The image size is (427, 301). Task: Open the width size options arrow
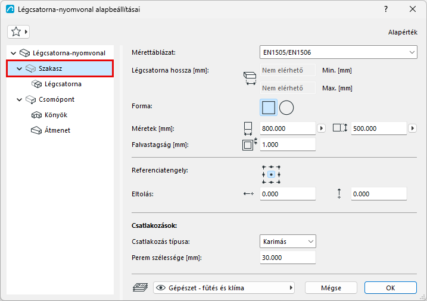pyautogui.click(x=322, y=128)
